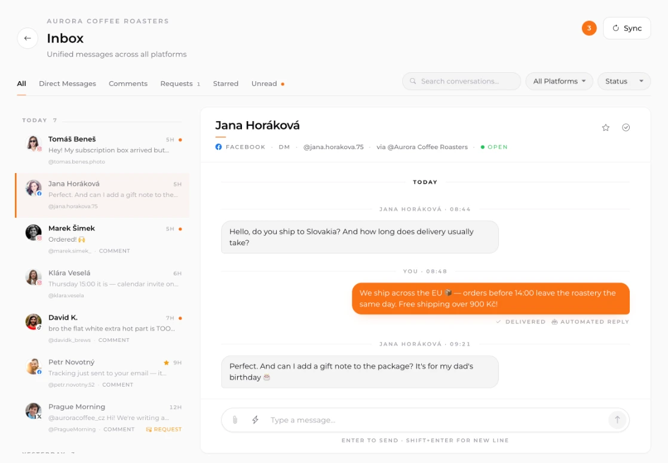Focus the Search conversations field
Image resolution: width=668 pixels, height=463 pixels.
461,81
